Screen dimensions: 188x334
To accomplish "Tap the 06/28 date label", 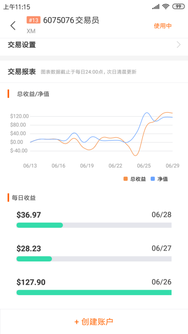I will 162,215.
